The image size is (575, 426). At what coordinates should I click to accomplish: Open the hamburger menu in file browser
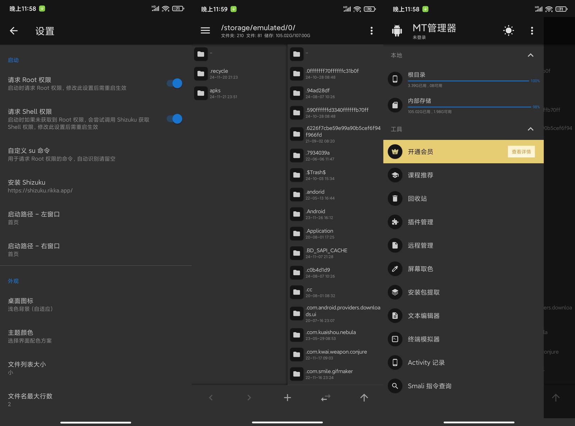click(205, 31)
